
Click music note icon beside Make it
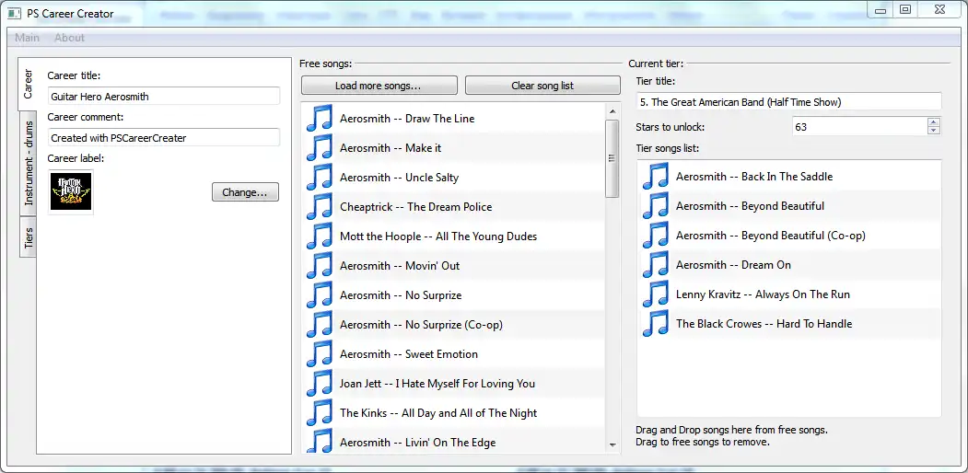pos(320,148)
